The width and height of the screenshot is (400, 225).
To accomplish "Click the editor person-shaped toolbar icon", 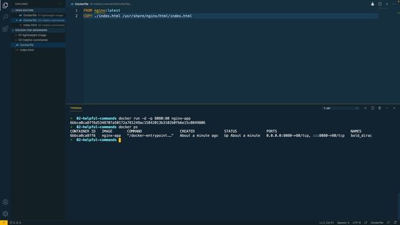I will point(372,4).
